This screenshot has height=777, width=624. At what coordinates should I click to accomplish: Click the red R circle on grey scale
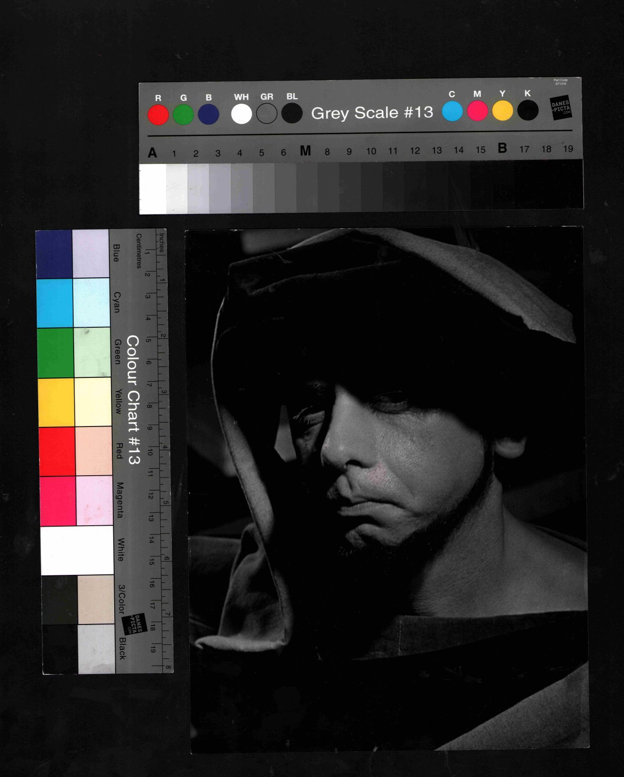tap(158, 115)
